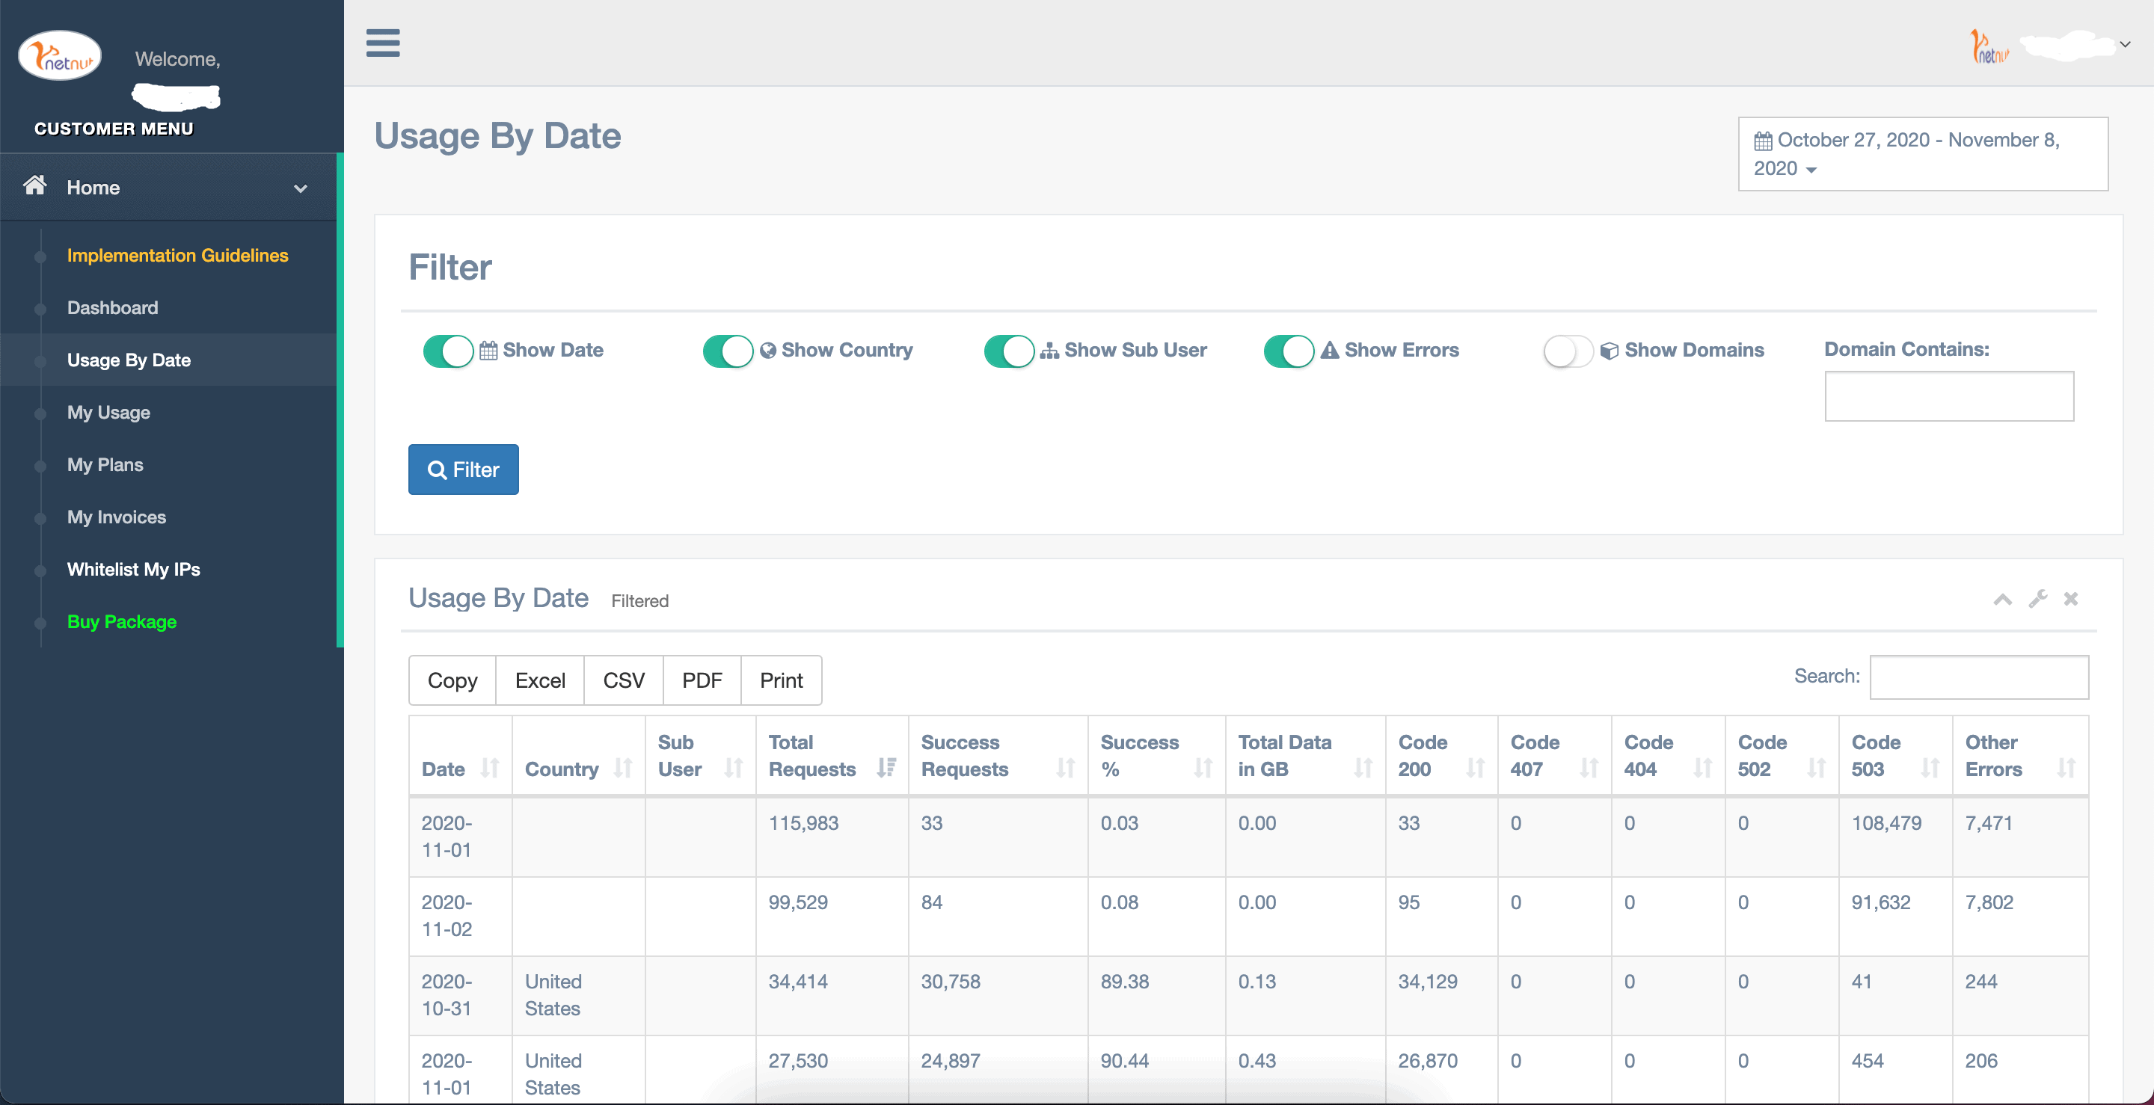Click the 99,529 Total Requests cell
The width and height of the screenshot is (2154, 1105).
[832, 916]
